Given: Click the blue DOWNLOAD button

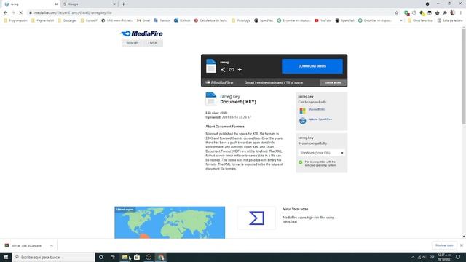Looking at the screenshot, I should pyautogui.click(x=312, y=66).
